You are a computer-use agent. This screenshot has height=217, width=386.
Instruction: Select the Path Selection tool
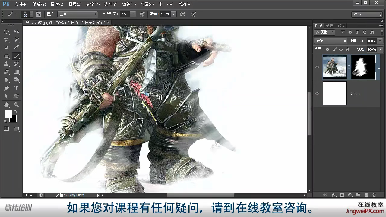pos(6,96)
